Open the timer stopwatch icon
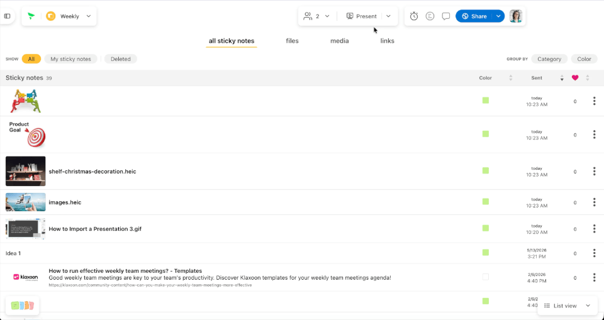Image resolution: width=604 pixels, height=320 pixels. (x=414, y=16)
